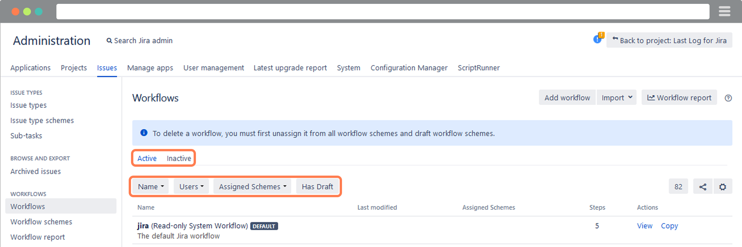Screen dimensions: 742x247
Task: Expand the Import dropdown
Action: click(616, 97)
